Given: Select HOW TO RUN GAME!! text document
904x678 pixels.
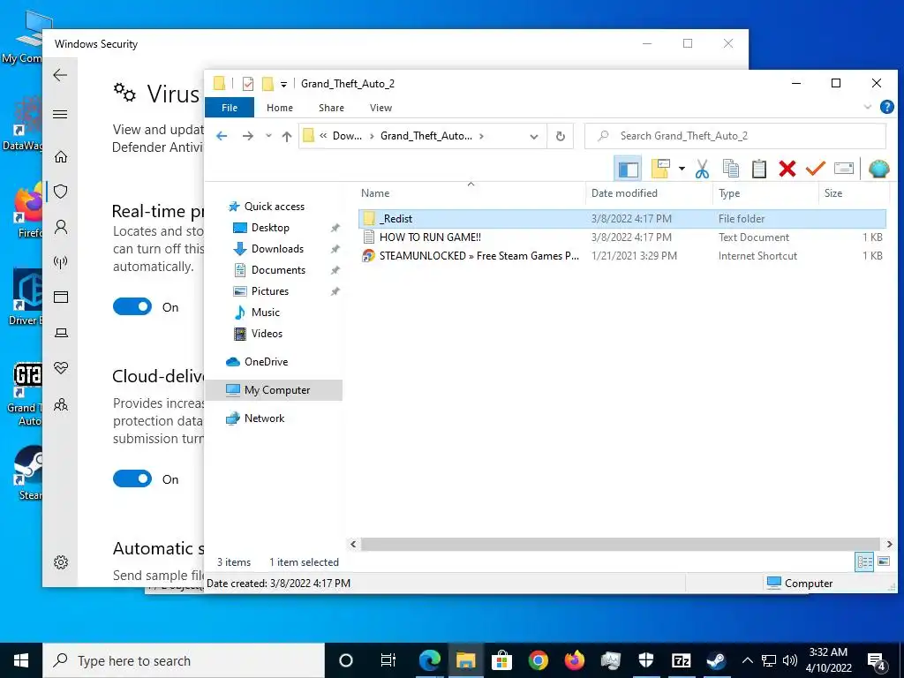Looking at the screenshot, I should pyautogui.click(x=622, y=237).
